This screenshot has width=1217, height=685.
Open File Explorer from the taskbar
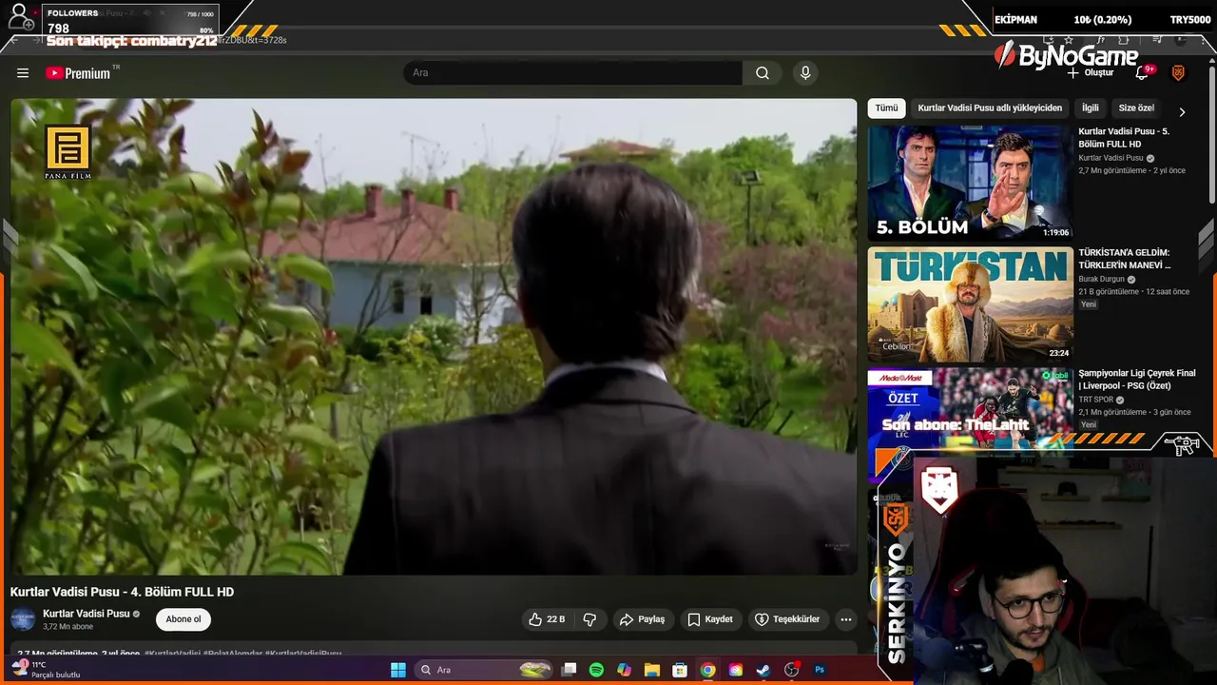pos(652,670)
